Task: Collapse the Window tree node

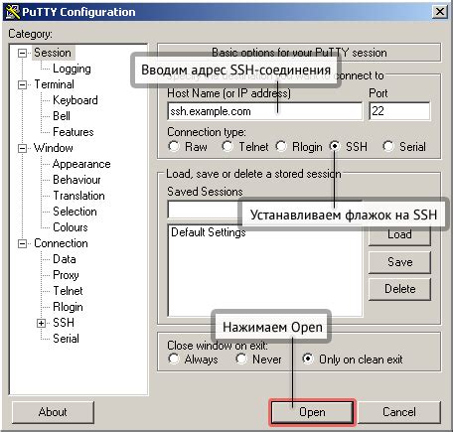Action: click(22, 148)
